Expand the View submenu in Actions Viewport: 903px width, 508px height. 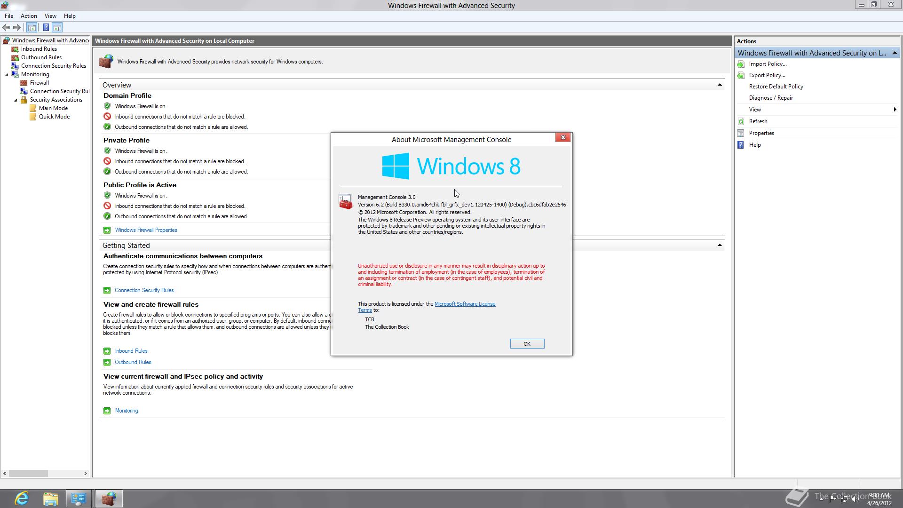pos(895,110)
